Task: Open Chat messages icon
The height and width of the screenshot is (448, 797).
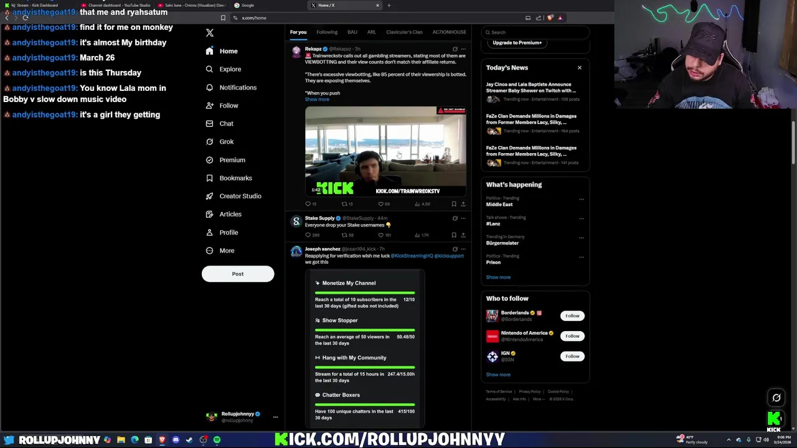Action: [209, 124]
